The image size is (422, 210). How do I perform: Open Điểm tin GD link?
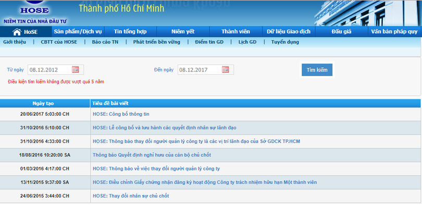coord(209,42)
